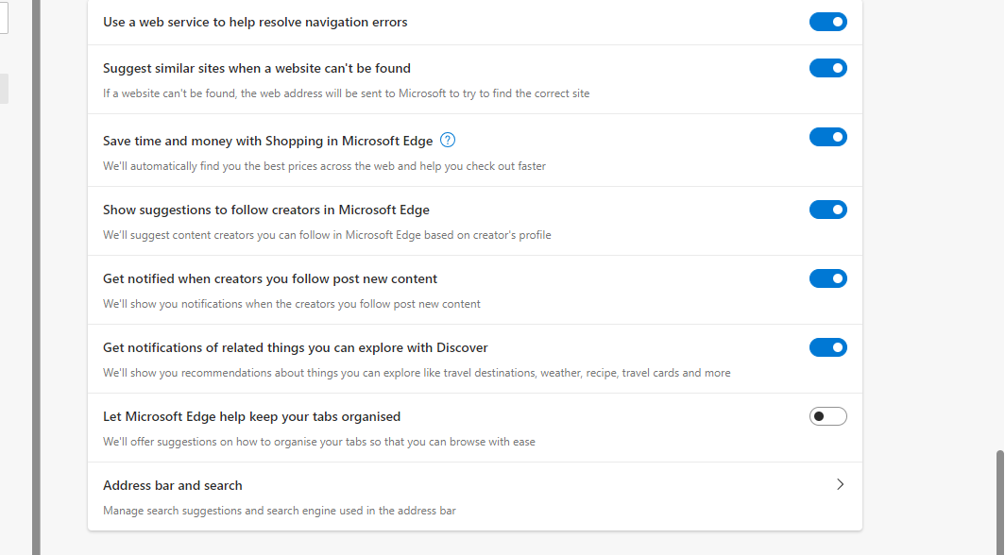Click 'Get notifications of related things' Discover label
The image size is (1005, 555).
296,347
